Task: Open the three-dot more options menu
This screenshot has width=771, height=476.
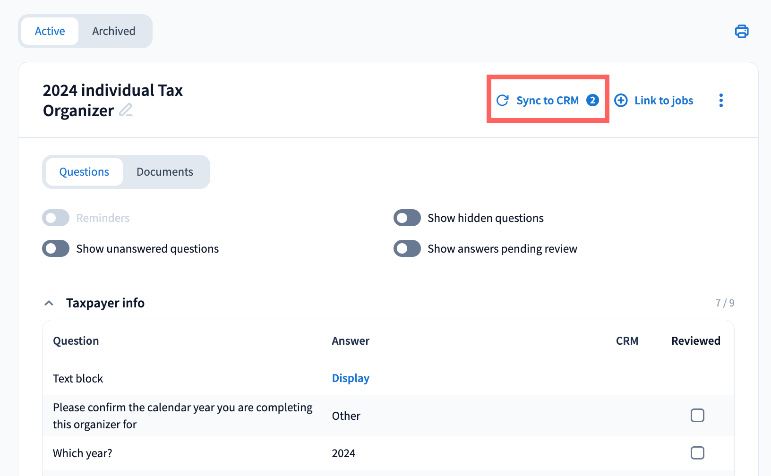Action: pyautogui.click(x=721, y=100)
